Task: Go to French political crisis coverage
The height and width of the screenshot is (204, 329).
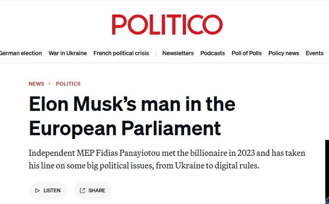Action: click(121, 53)
